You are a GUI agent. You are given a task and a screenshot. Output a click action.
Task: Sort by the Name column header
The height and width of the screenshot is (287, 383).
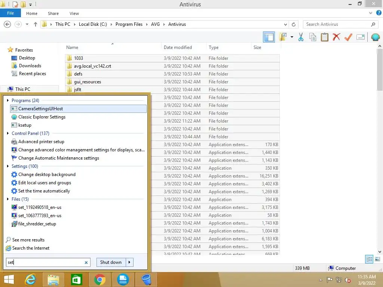coord(72,47)
